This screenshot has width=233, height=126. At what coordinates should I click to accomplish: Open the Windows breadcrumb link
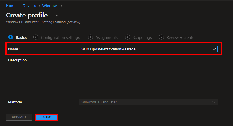coord(50,6)
